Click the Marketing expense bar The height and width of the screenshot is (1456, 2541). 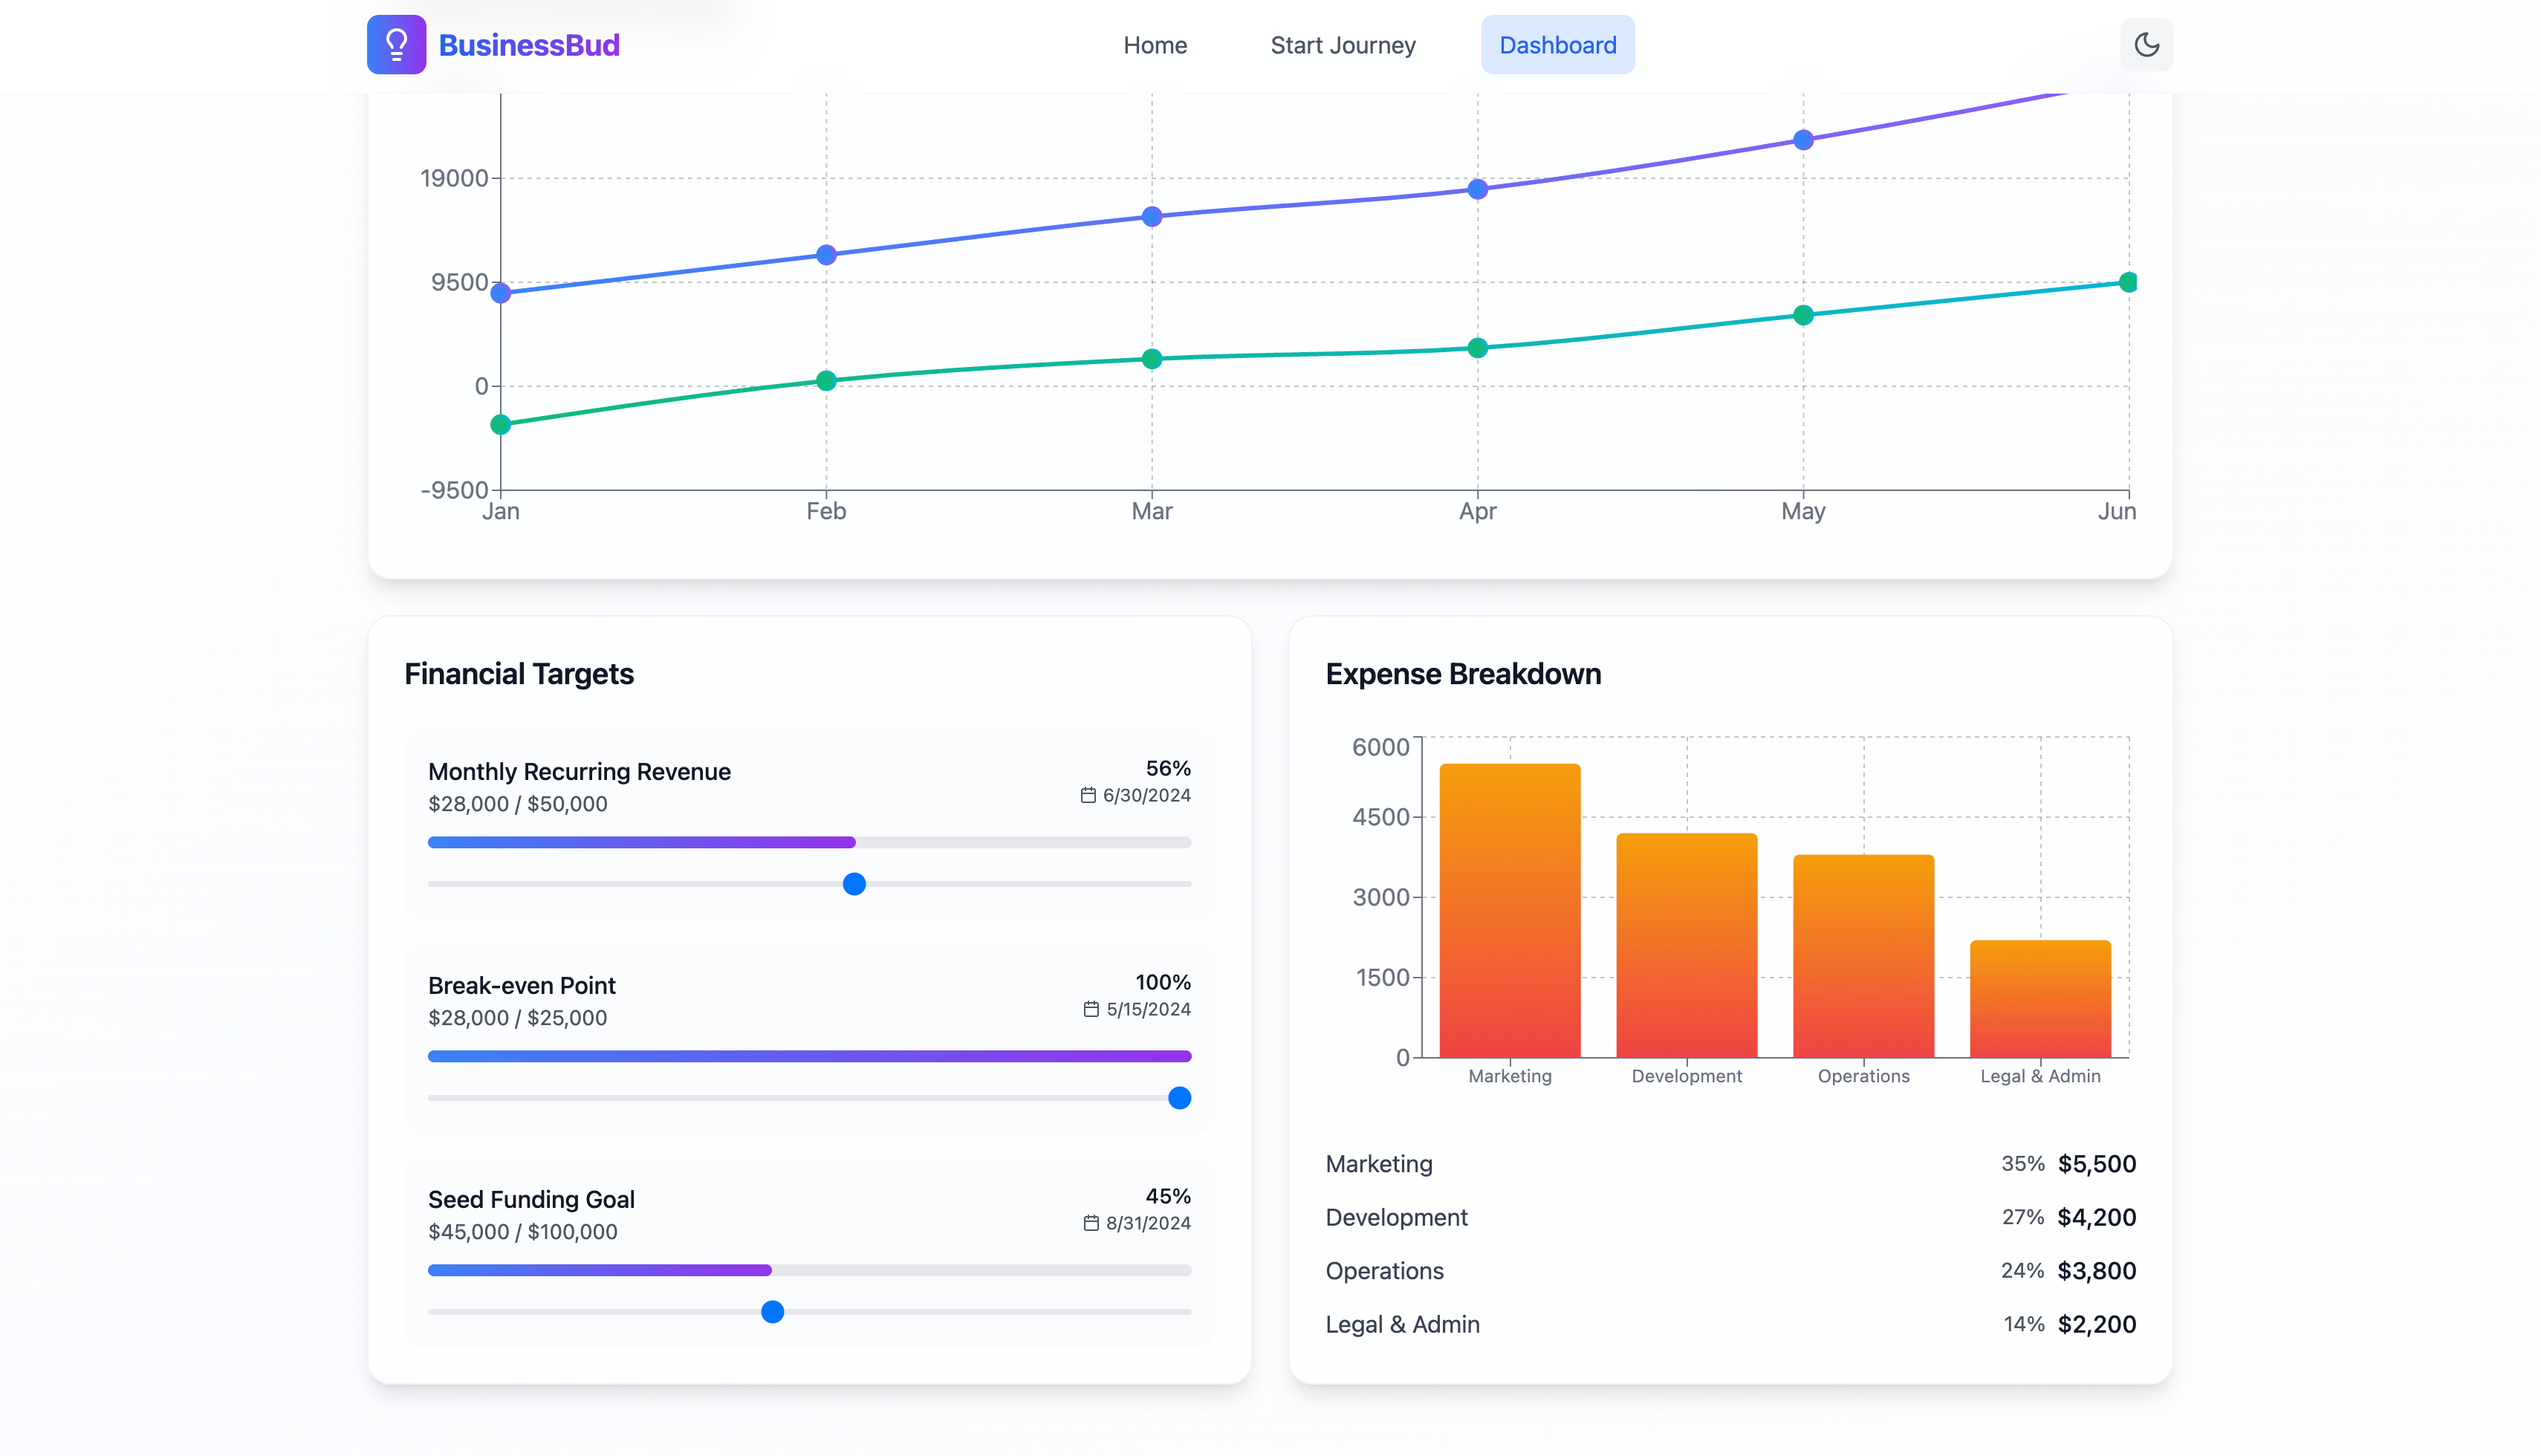click(1509, 910)
